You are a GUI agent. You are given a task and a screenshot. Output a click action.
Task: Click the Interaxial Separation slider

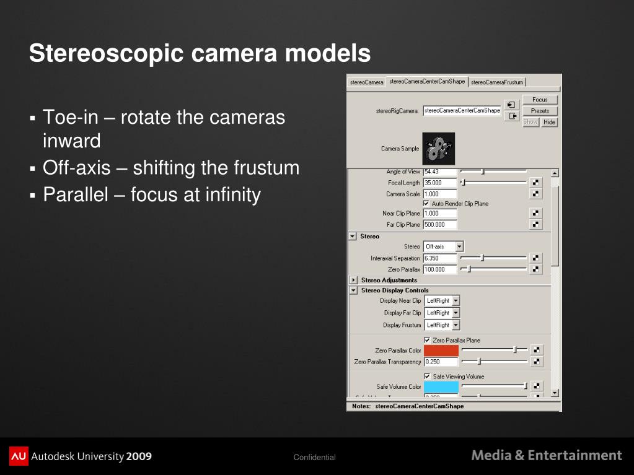493,258
